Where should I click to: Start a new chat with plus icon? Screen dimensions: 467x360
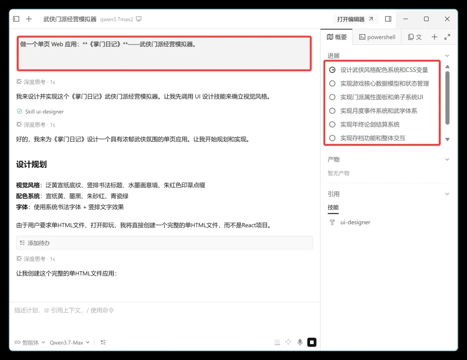pos(29,19)
